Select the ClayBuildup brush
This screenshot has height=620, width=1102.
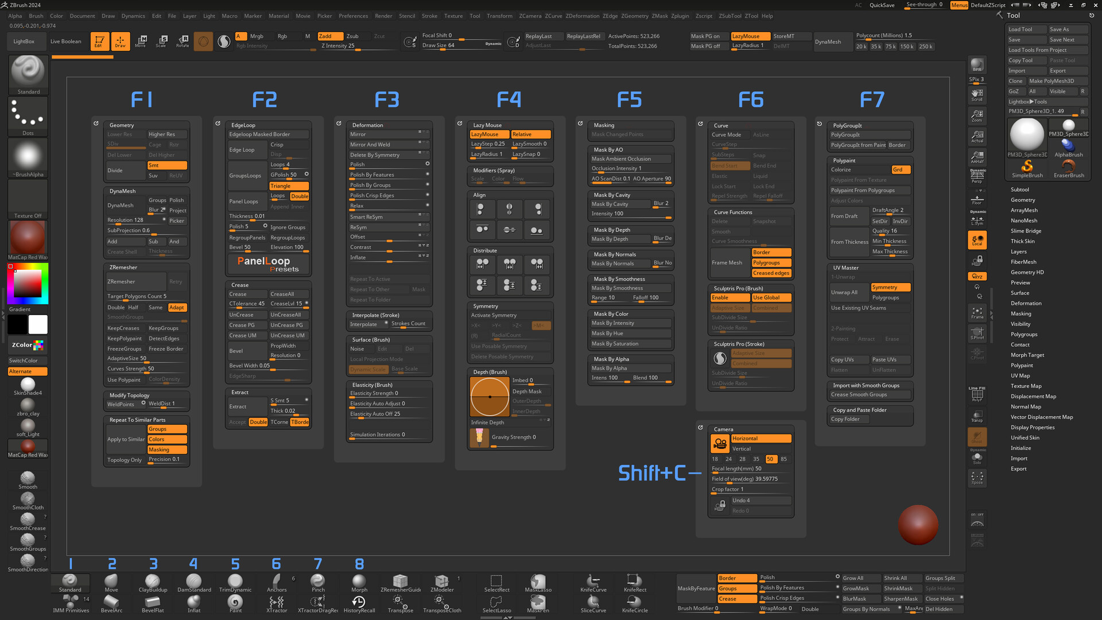pyautogui.click(x=153, y=583)
